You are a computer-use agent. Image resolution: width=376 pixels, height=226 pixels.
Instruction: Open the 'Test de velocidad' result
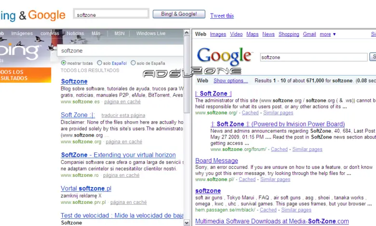click(122, 215)
